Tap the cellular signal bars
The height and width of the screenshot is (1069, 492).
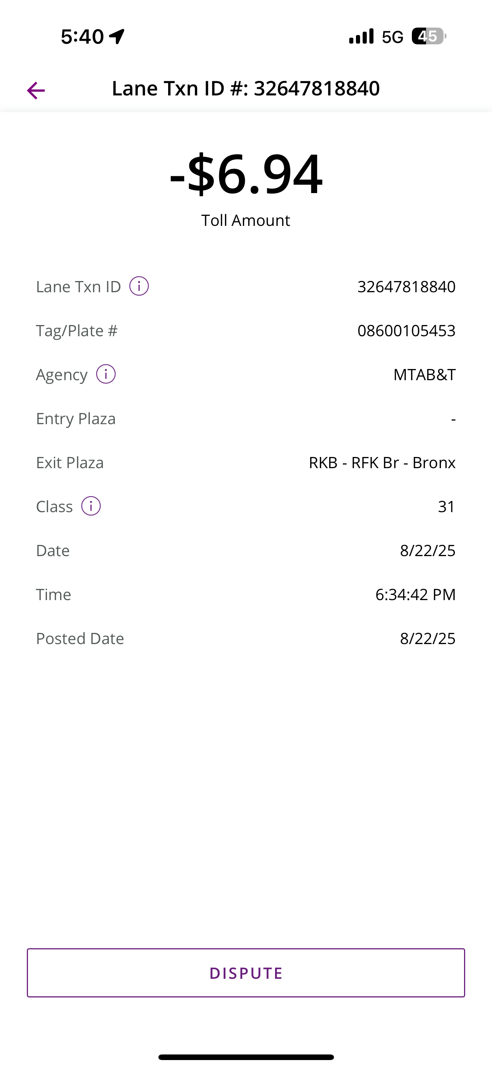pos(361,37)
